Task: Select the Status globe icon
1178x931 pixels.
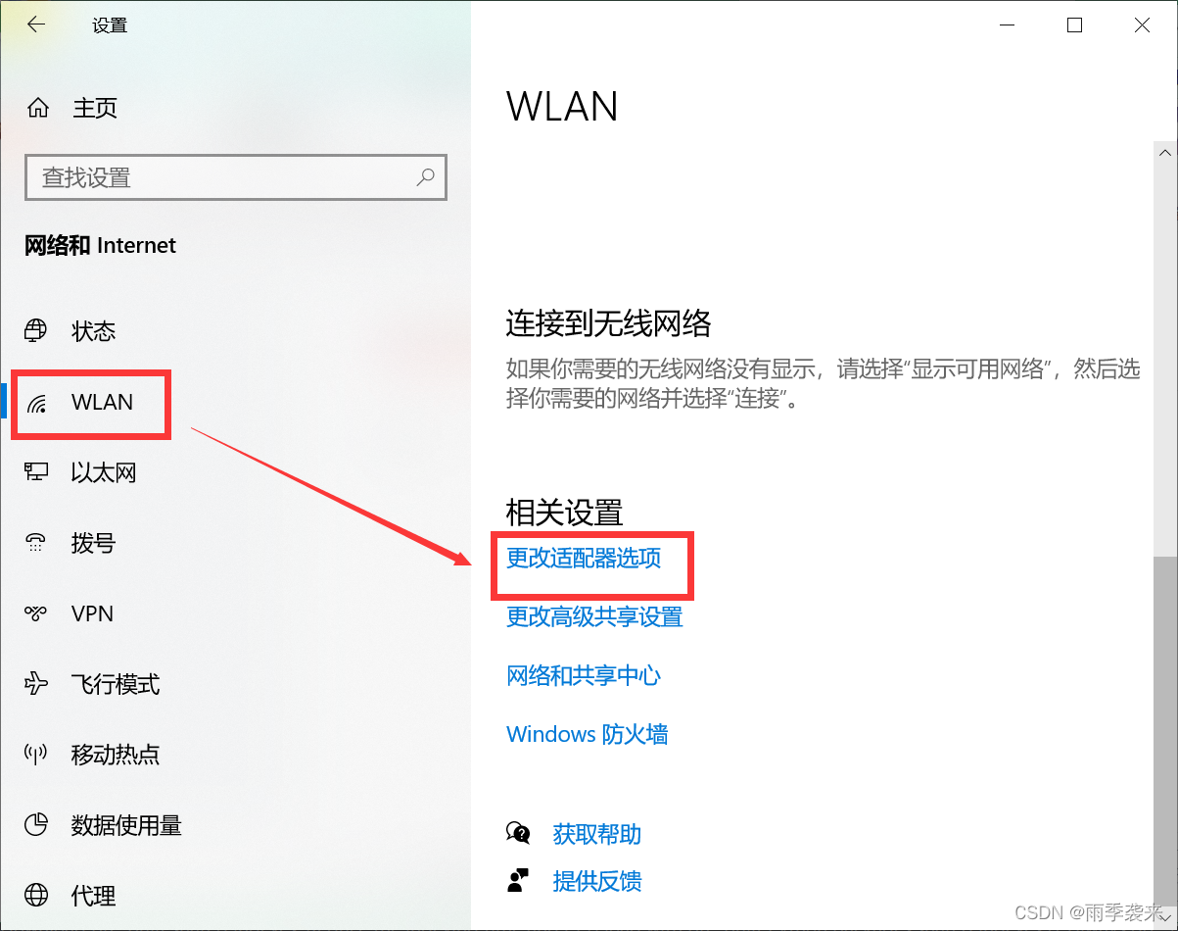Action: (x=36, y=331)
